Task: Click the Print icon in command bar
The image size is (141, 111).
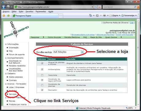Action: point(105,15)
